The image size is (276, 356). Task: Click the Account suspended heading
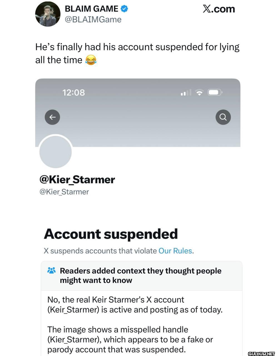pos(111,234)
